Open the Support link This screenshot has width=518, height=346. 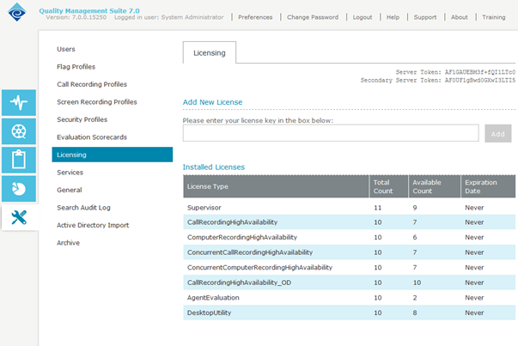point(425,17)
